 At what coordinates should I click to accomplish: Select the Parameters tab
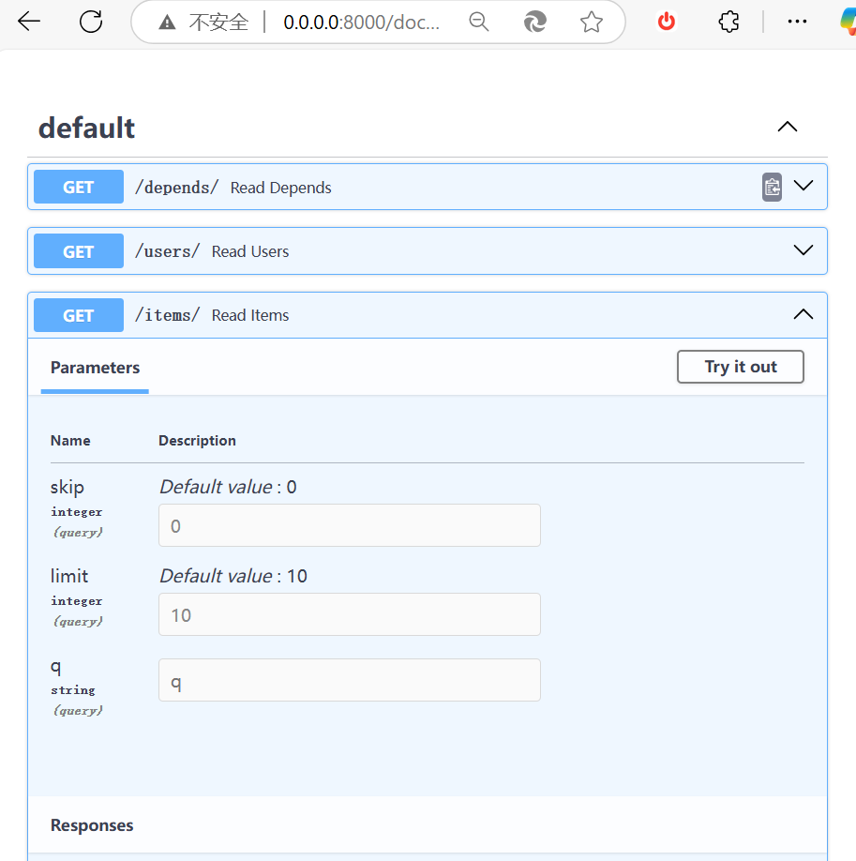[x=95, y=368]
